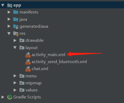Select the mipmap label

coord(34,83)
